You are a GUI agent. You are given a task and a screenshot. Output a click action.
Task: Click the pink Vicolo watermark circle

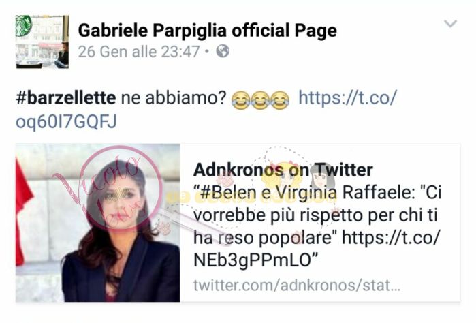(x=121, y=187)
